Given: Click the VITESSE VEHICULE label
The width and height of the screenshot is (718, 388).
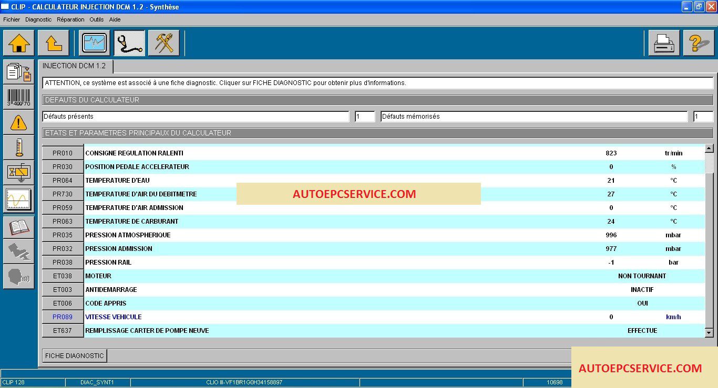Looking at the screenshot, I should [x=114, y=317].
